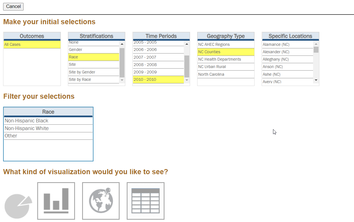Choose NC Health Departments geography type
The image size is (354, 222).
click(226, 59)
